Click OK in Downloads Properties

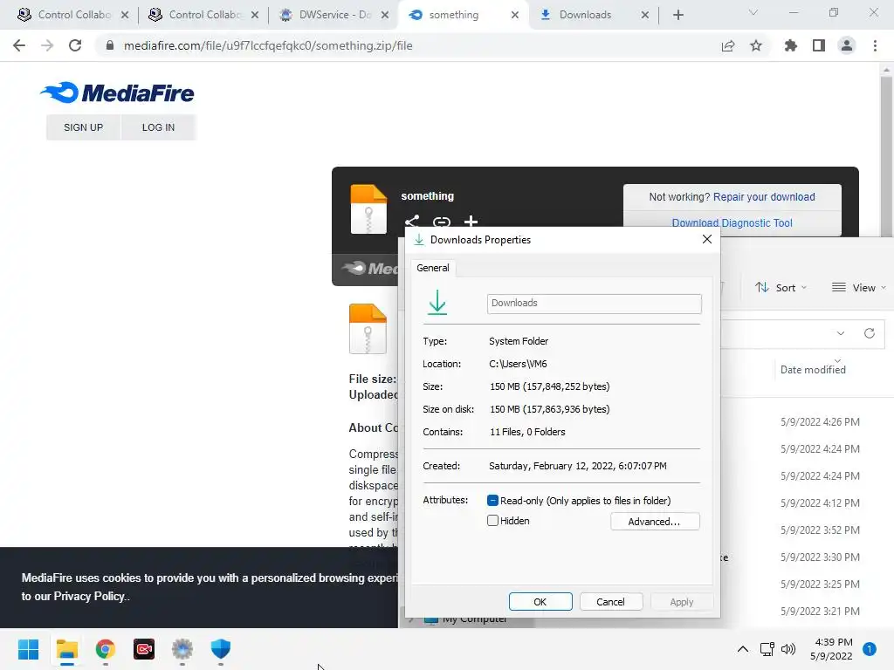pos(540,602)
